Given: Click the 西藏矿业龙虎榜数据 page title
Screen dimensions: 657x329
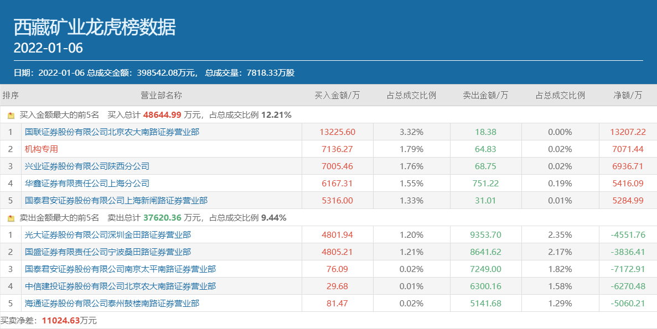Looking at the screenshot, I should pyautogui.click(x=95, y=27).
